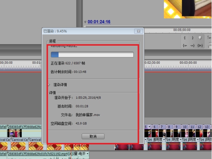Click the Go to Out point icon
The width and height of the screenshot is (212, 159).
pyautogui.click(x=192, y=46)
